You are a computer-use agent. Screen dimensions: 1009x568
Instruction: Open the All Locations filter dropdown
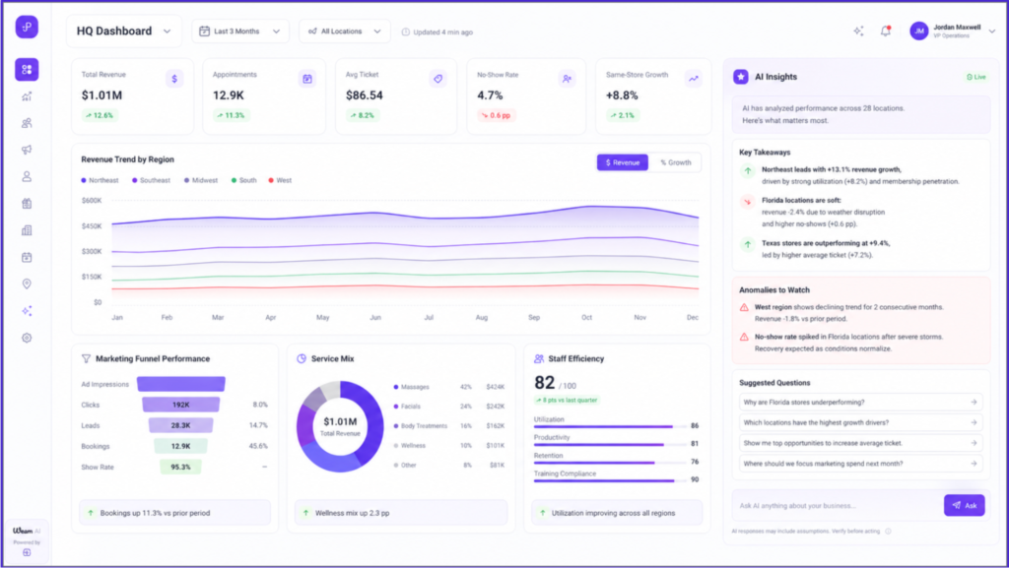coord(344,31)
